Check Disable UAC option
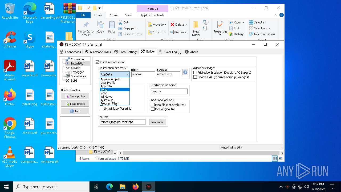Viewport: 341px width, 192px height. [x=195, y=77]
